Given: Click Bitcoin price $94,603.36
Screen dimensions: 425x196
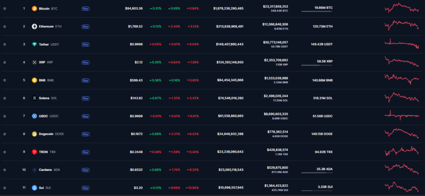Looking at the screenshot, I should pos(134,9).
